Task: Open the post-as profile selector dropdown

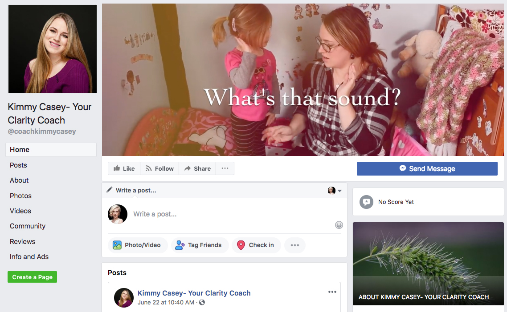Action: (x=335, y=191)
